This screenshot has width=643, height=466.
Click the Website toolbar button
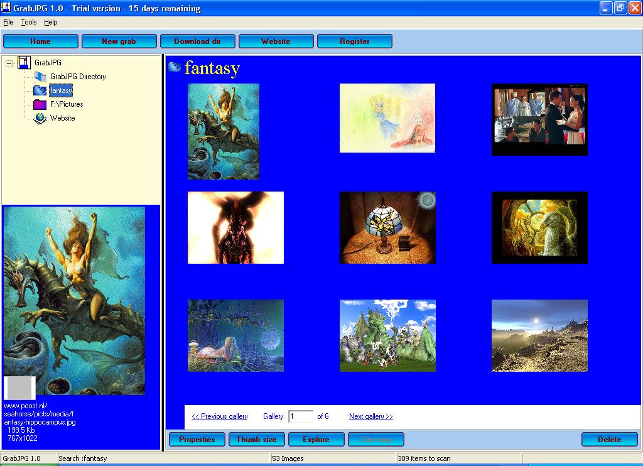click(276, 41)
